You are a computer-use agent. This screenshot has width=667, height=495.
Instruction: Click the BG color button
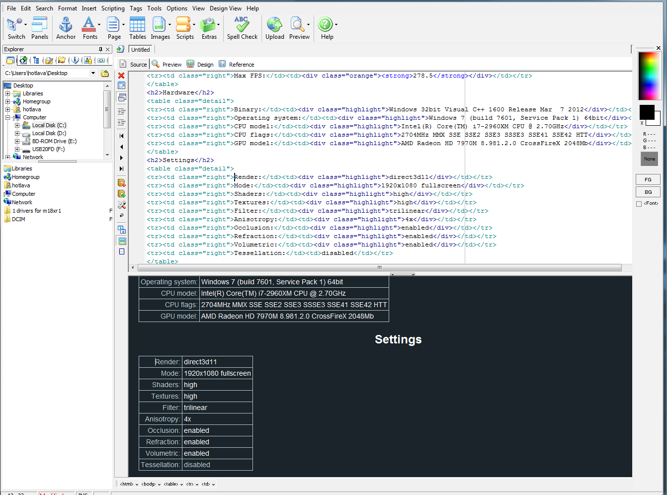click(648, 192)
